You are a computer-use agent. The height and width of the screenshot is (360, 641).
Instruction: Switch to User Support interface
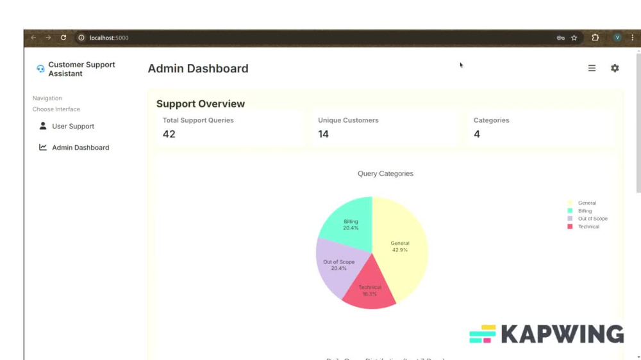click(73, 126)
